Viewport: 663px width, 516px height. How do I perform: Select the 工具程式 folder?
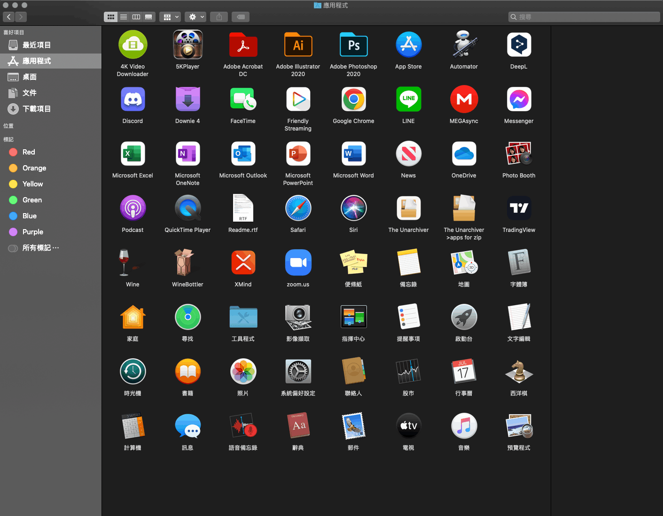click(x=243, y=317)
